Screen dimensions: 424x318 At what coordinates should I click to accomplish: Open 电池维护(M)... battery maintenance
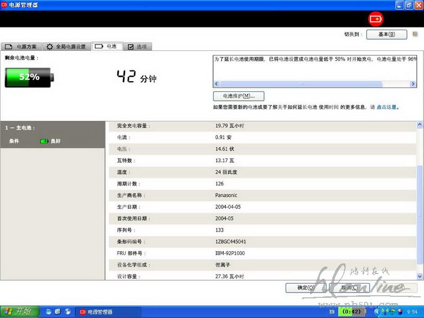coord(238,96)
